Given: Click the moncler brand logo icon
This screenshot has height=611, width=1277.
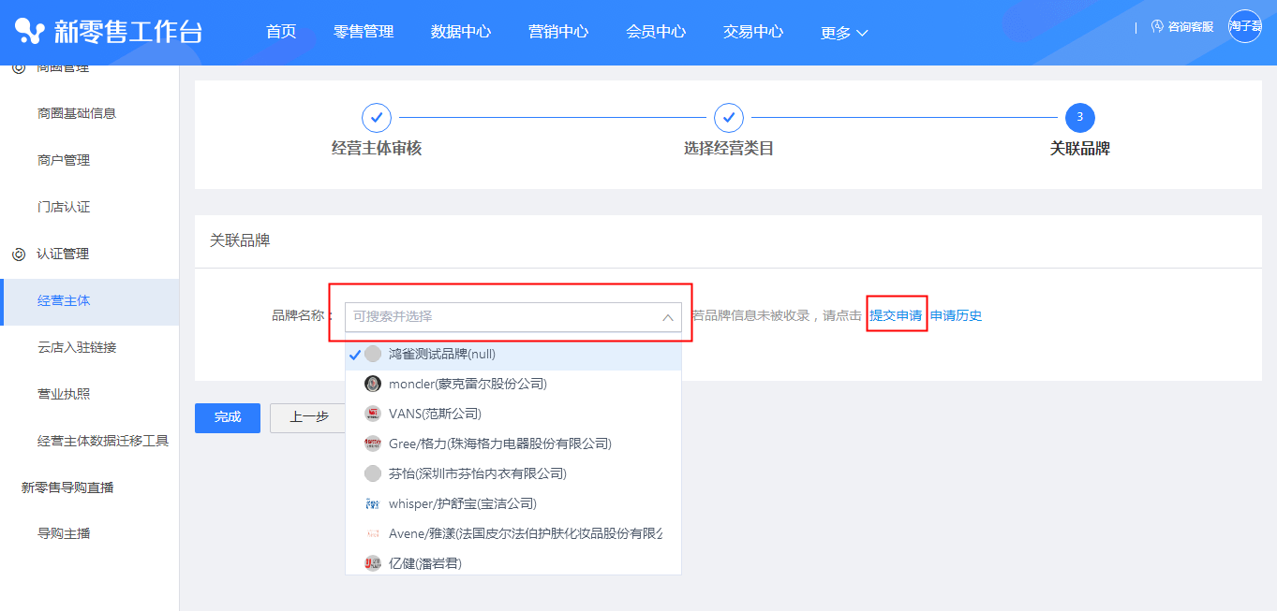Looking at the screenshot, I should [x=373, y=384].
